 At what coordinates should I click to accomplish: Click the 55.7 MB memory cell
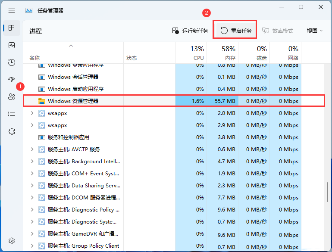click(222, 101)
